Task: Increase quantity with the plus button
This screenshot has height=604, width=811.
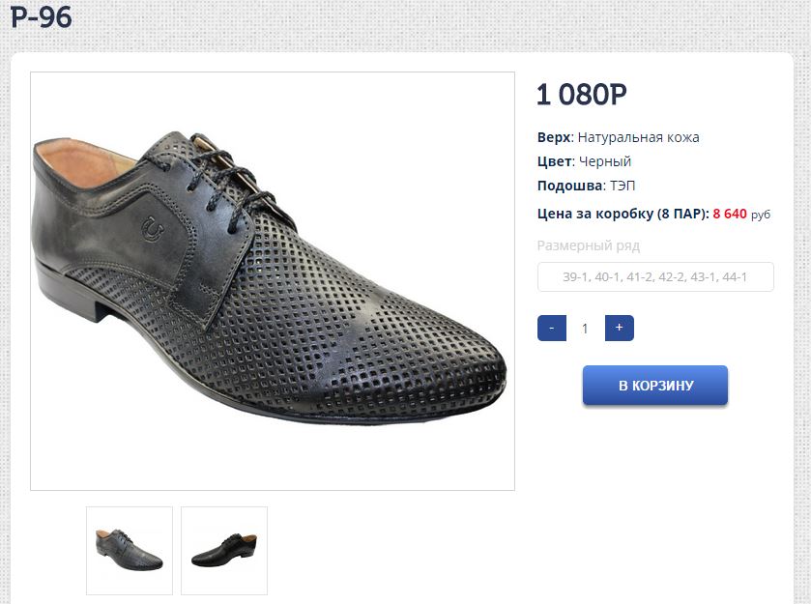Action: pos(619,328)
